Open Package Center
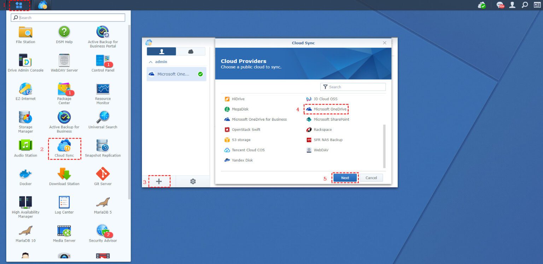The image size is (543, 264). pos(64,94)
